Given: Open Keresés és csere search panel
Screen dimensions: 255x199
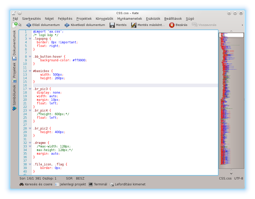Looking at the screenshot, I should [x=36, y=184].
